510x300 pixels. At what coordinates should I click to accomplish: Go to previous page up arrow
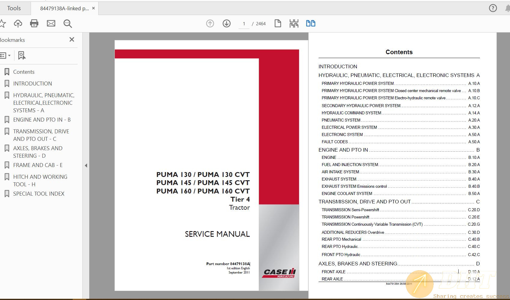pyautogui.click(x=210, y=23)
